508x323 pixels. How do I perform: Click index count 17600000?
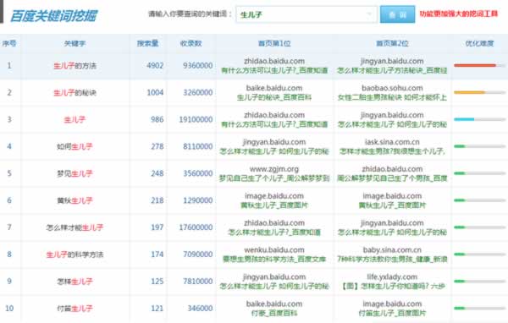[x=196, y=227]
